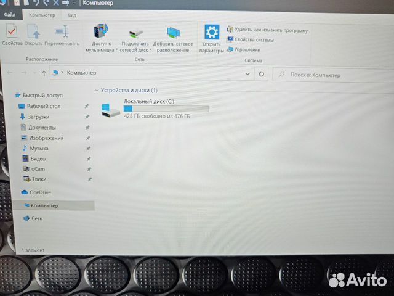The height and width of the screenshot is (296, 394).
Task: Click the back navigation arrow
Action: tap(10, 73)
